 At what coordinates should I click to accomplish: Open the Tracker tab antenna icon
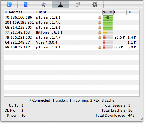(43, 4)
